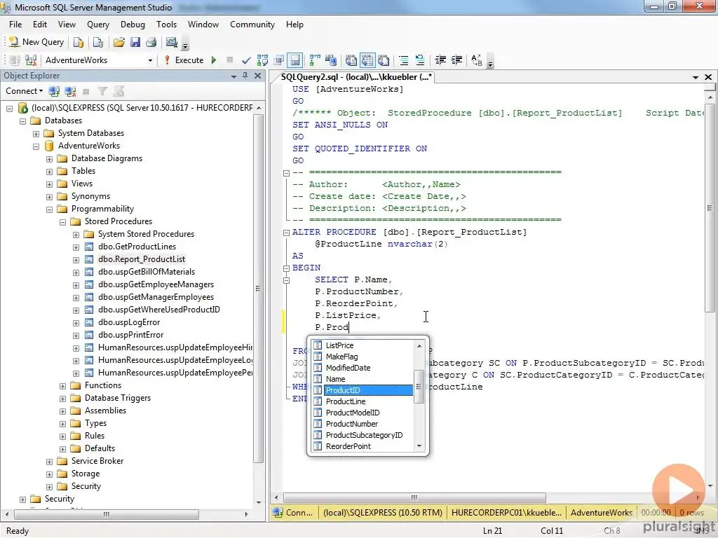This screenshot has height=538, width=718.
Task: Click the Conn... connection status entry
Action: (293, 513)
